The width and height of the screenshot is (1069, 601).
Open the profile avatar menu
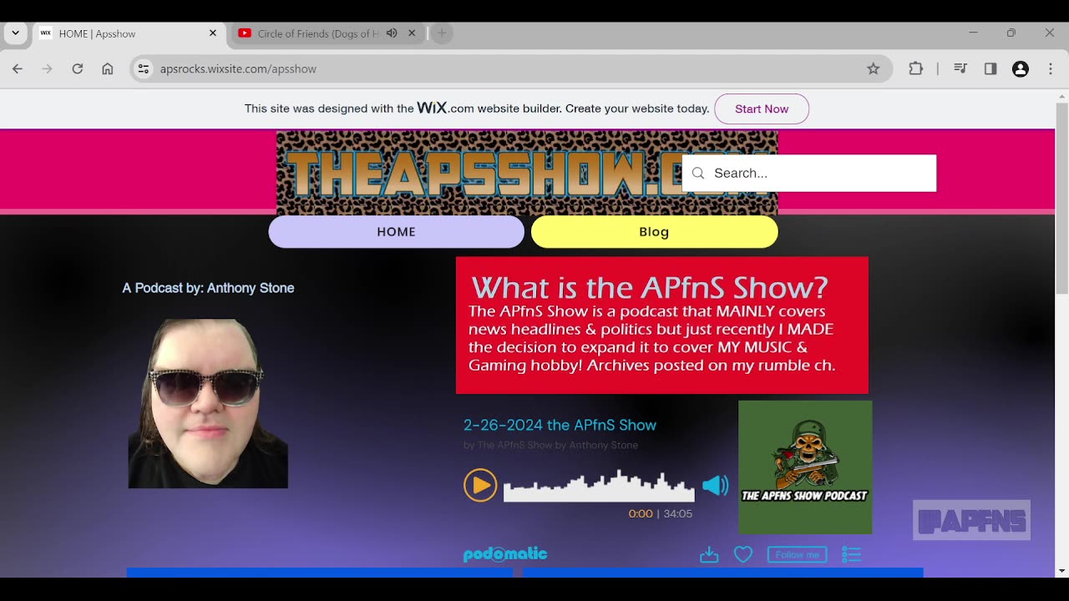click(1021, 68)
